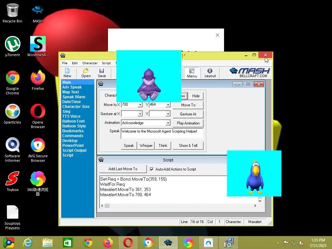Select PowerPoint in the sidebar
332x249 pixels.
78,146
